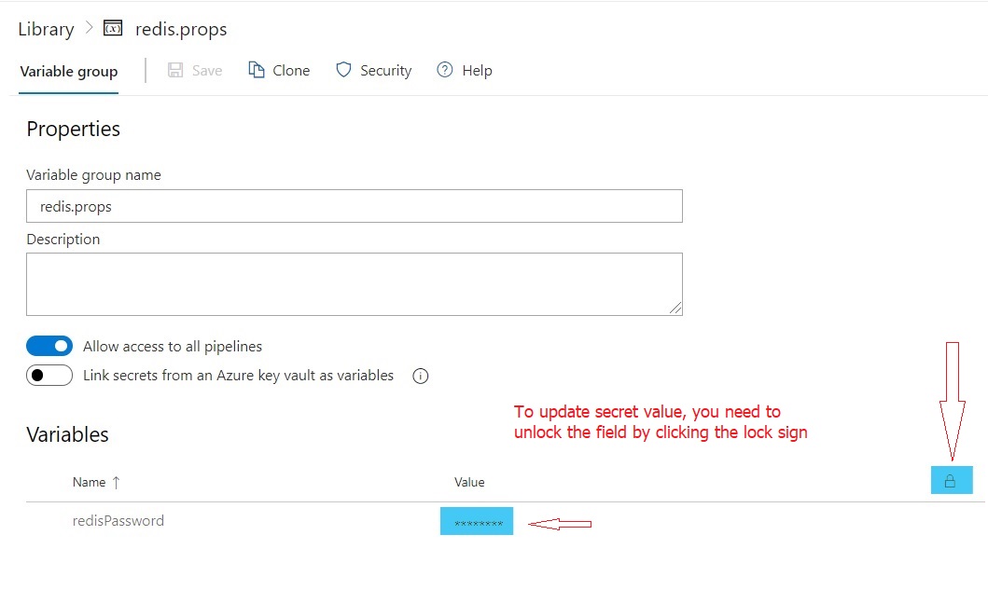This screenshot has height=590, width=988.
Task: Select the redis.props page title
Action: [181, 30]
